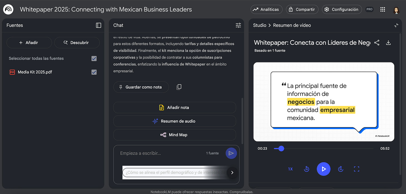This screenshot has height=194, width=406.
Task: Click the notebook title Whitepaper 2025
Action: (106, 9)
